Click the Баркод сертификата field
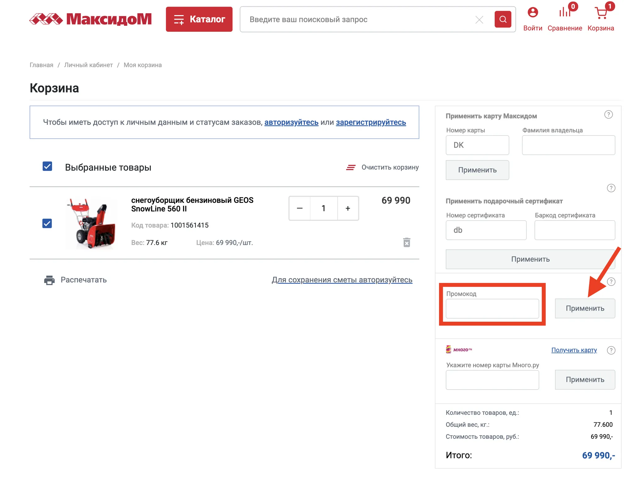 point(575,230)
